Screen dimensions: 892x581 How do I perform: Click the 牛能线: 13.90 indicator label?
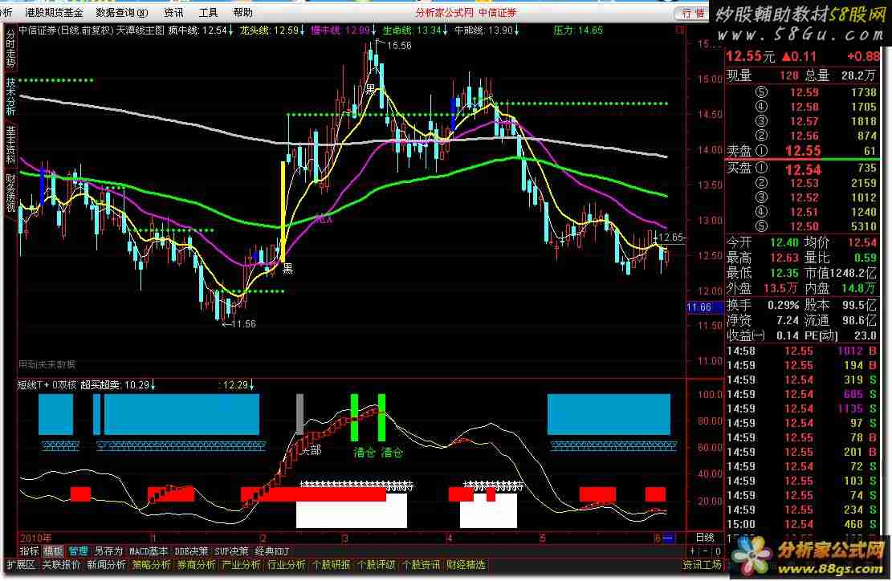pyautogui.click(x=487, y=30)
